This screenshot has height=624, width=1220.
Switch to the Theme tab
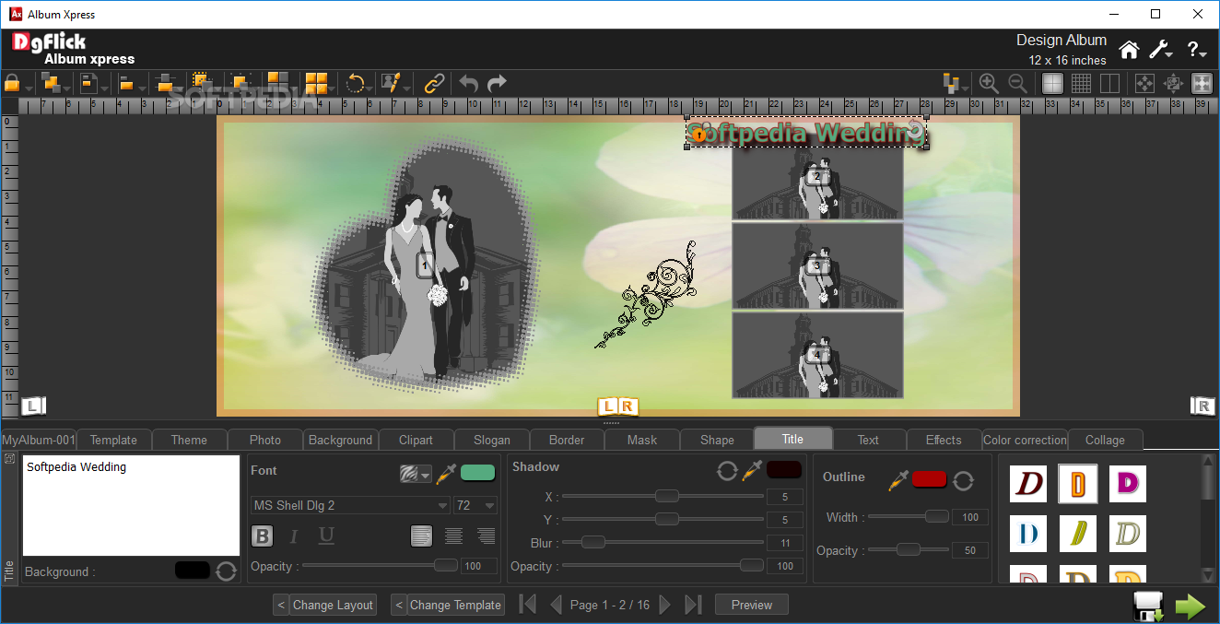click(x=189, y=440)
